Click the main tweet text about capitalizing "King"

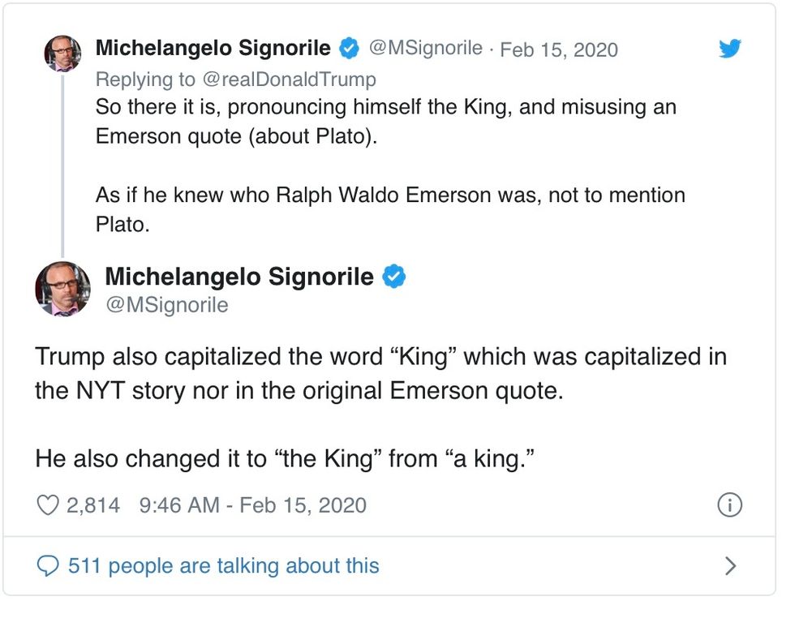tap(380, 373)
